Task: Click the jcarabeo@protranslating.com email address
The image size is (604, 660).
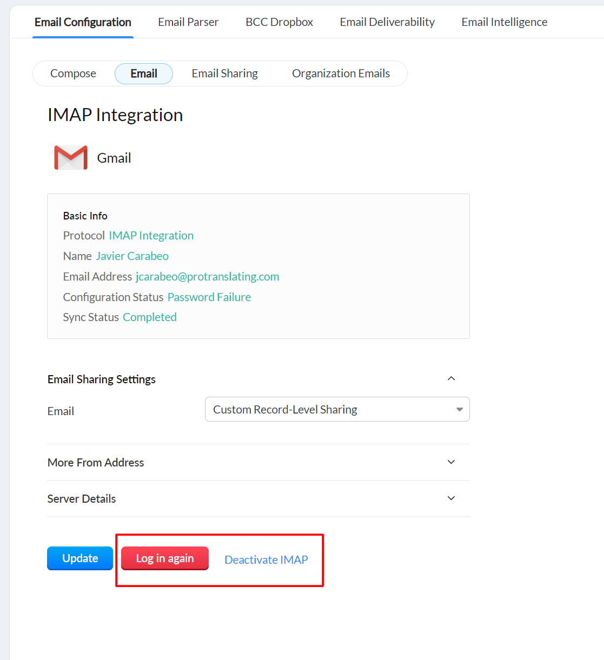Action: point(208,277)
